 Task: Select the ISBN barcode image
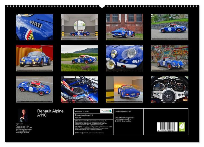pos(167,127)
